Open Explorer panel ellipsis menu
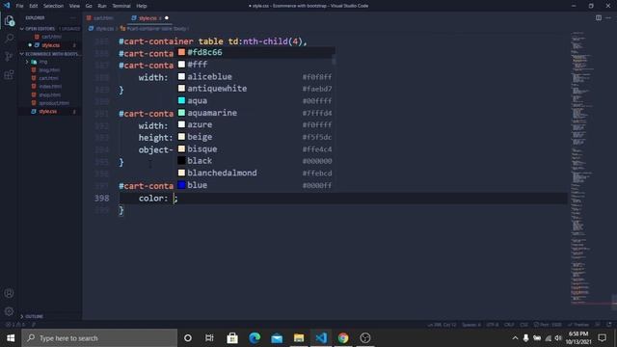Screen dimensions: 617x347 [x=73, y=17]
